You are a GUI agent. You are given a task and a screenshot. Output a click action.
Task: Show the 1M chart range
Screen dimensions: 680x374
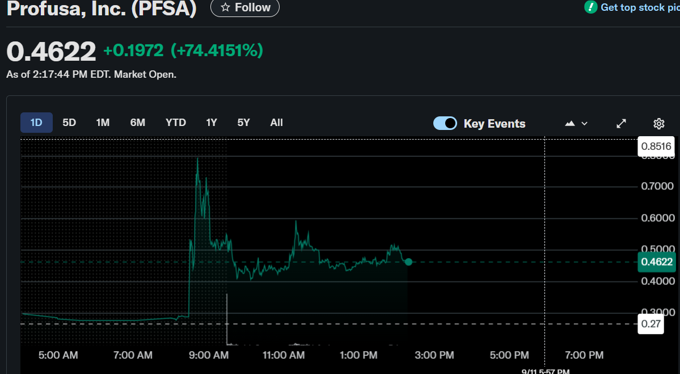pyautogui.click(x=103, y=123)
